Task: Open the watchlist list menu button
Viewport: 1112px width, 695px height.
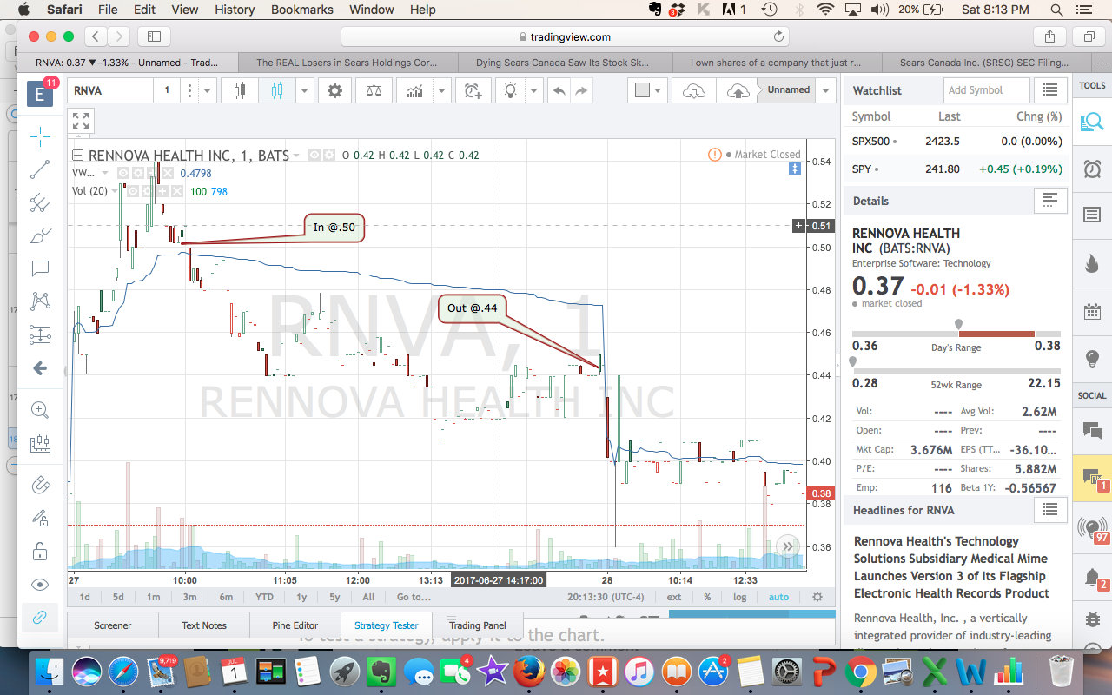Action: pyautogui.click(x=1050, y=90)
